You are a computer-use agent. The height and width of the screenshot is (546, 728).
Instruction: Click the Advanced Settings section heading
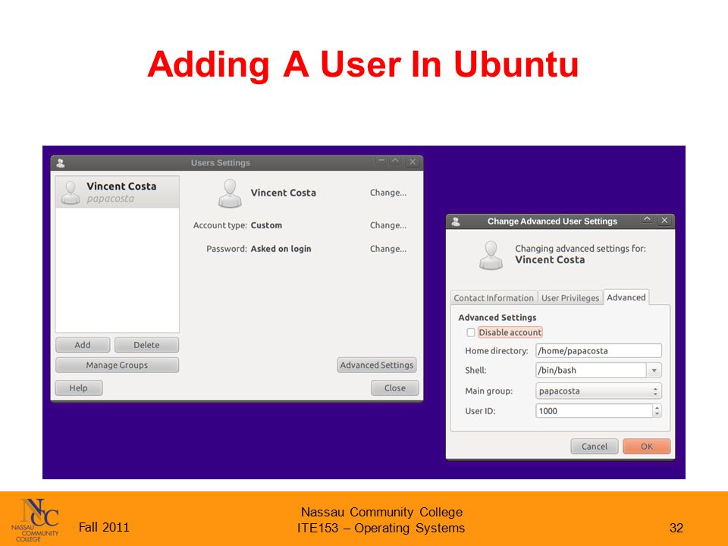point(497,318)
